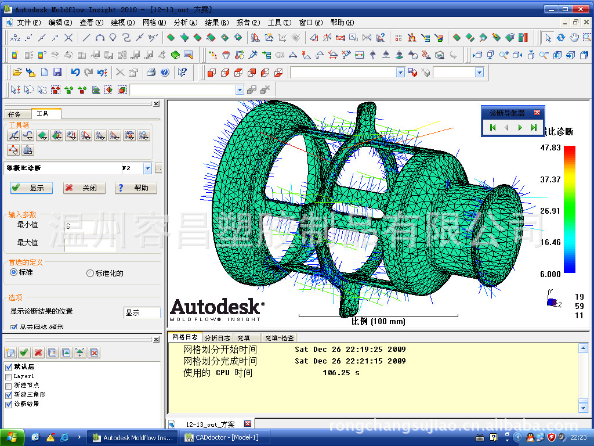Enable the Layer1 layer checkbox
This screenshot has width=594, height=446.
click(9, 376)
